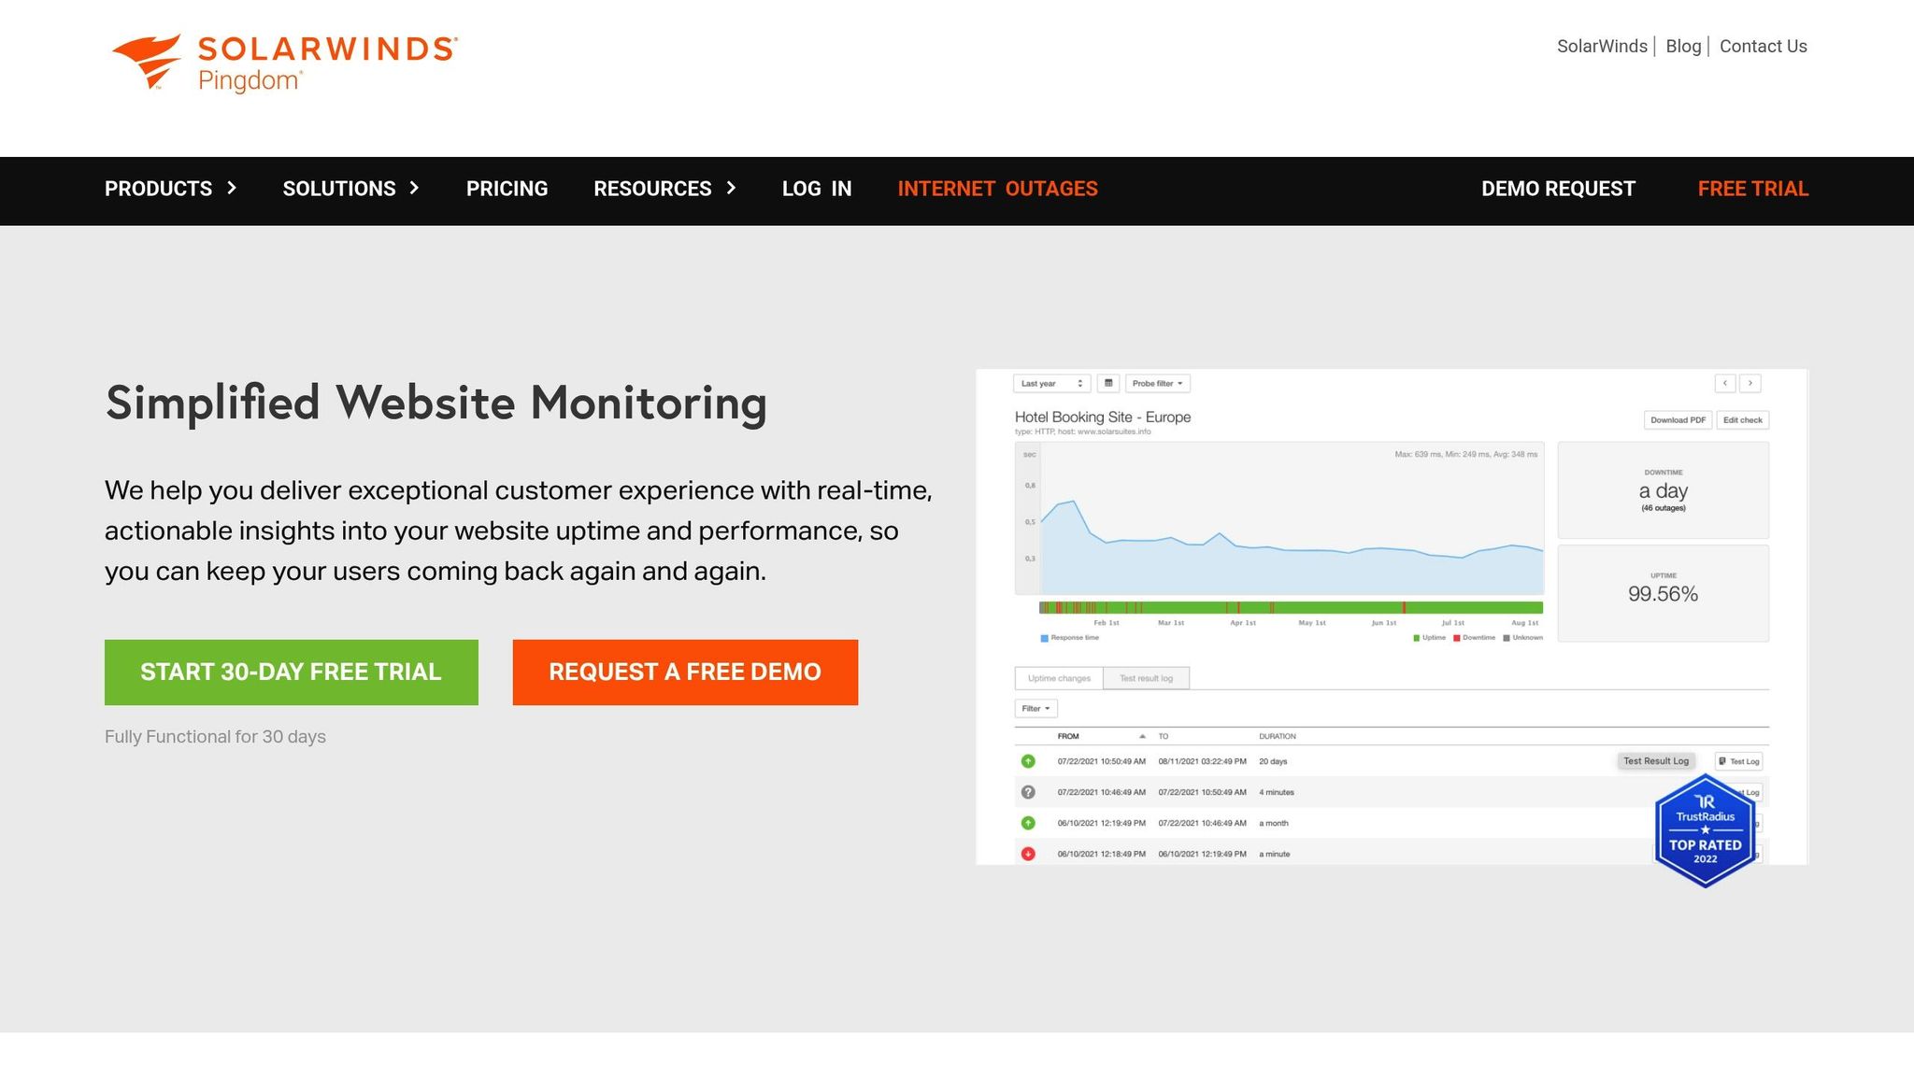Image resolution: width=1914 pixels, height=1076 pixels.
Task: Start the 30-day free trial
Action: point(291,672)
